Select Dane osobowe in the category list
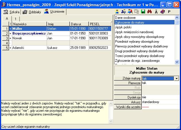 145,18
